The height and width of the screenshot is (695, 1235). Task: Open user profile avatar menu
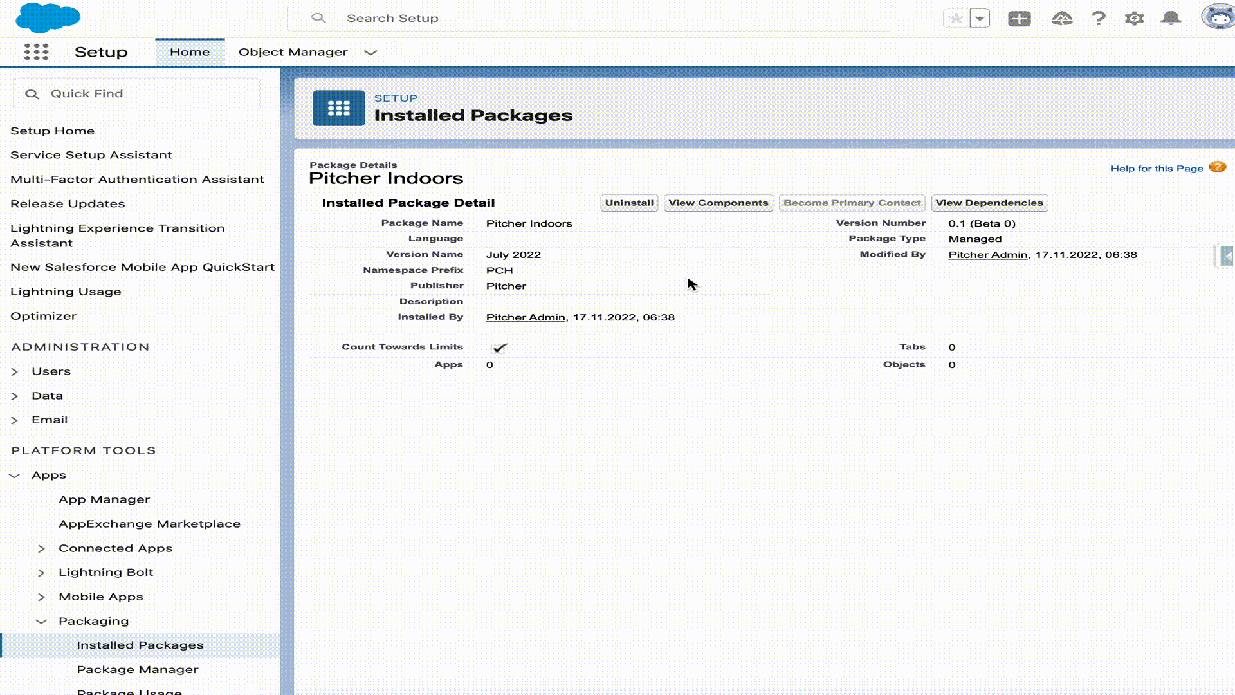click(x=1218, y=17)
